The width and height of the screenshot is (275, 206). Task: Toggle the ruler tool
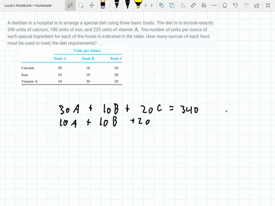pos(193,5)
